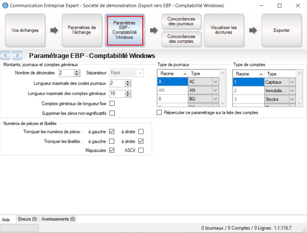Toggle Tronquer les libellés à gauche
307x233 pixels.
(x=112, y=141)
